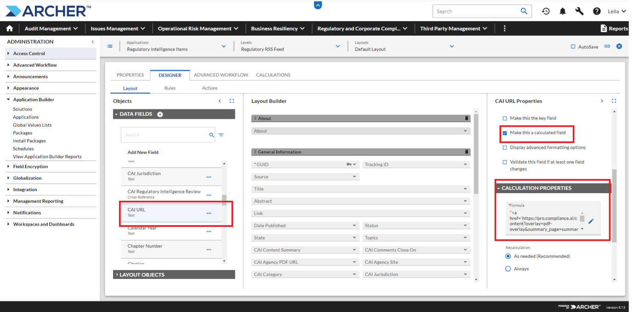Switch to the CALCULATIONS tab

point(273,75)
